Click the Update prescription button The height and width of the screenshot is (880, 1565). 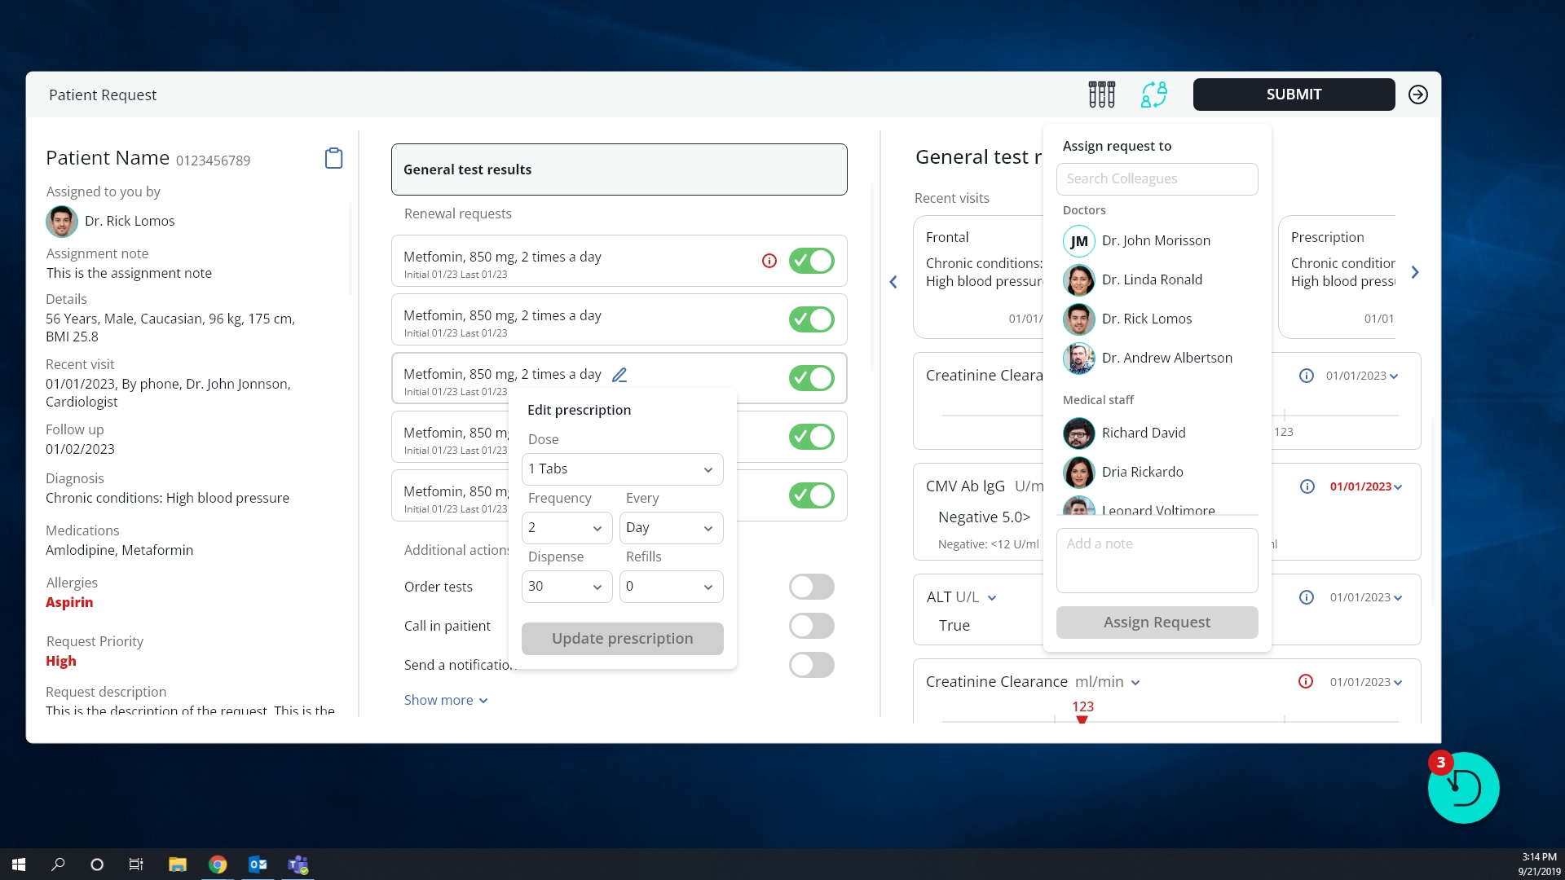(x=622, y=639)
